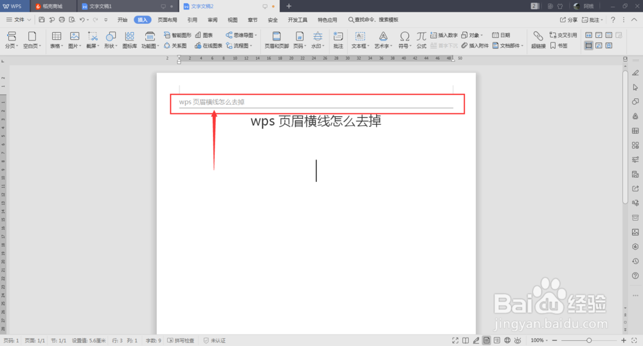This screenshot has height=346, width=643.
Task: Click the Print icon in quick access toolbar
Action: click(62, 20)
